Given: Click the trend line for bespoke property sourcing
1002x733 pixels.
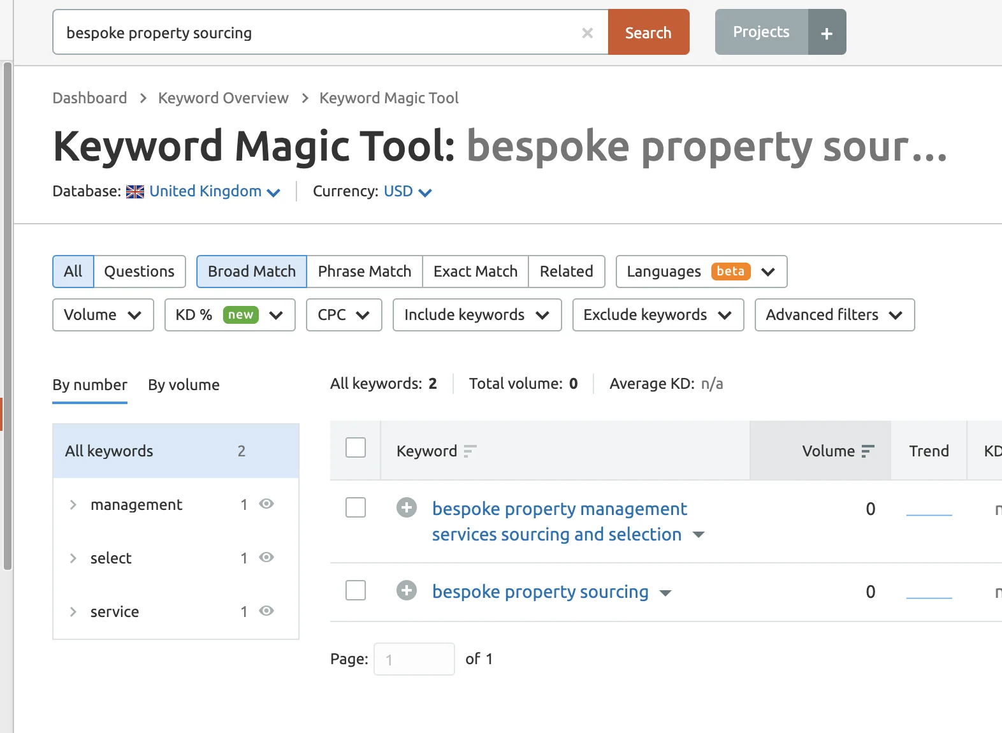Looking at the screenshot, I should pos(929,598).
